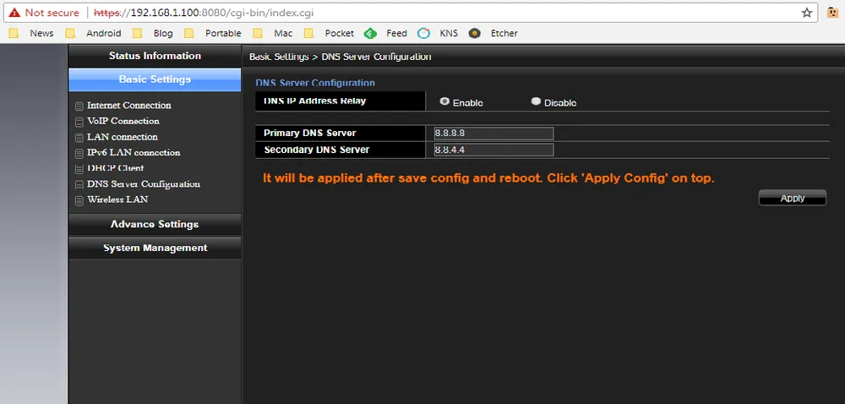Open the KNS bookmark icon
Screen dimensions: 845x404
[424, 33]
